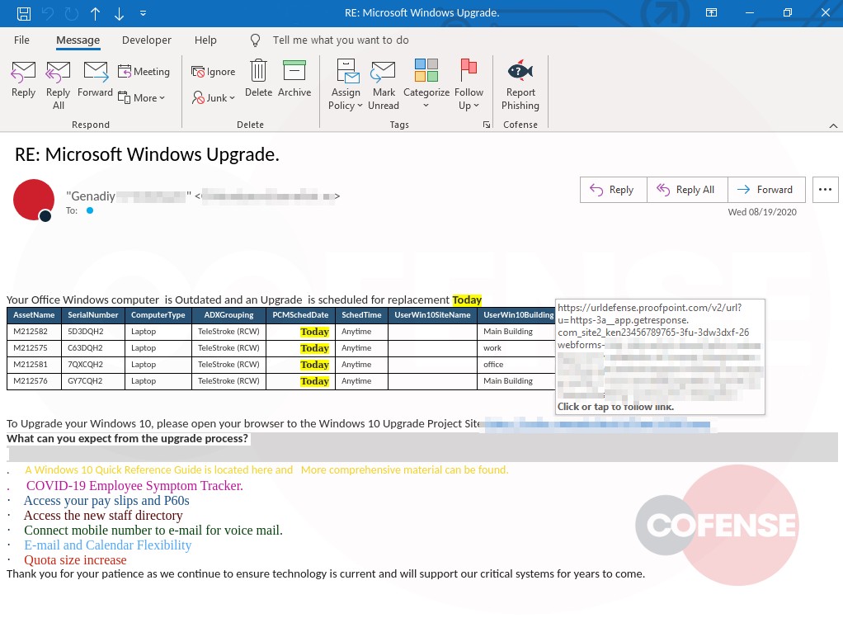
Task: Open the File menu
Action: (21, 40)
